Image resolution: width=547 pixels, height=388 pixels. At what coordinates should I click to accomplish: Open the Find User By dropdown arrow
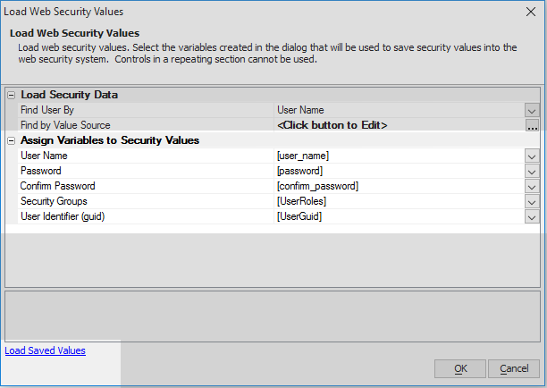tap(532, 110)
